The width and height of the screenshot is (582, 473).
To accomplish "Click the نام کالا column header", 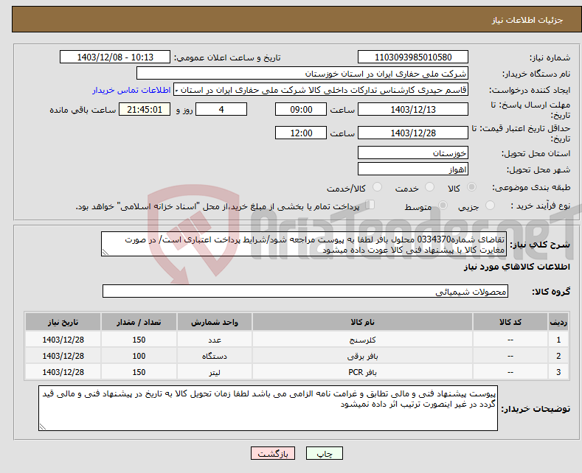I will coord(362,322).
